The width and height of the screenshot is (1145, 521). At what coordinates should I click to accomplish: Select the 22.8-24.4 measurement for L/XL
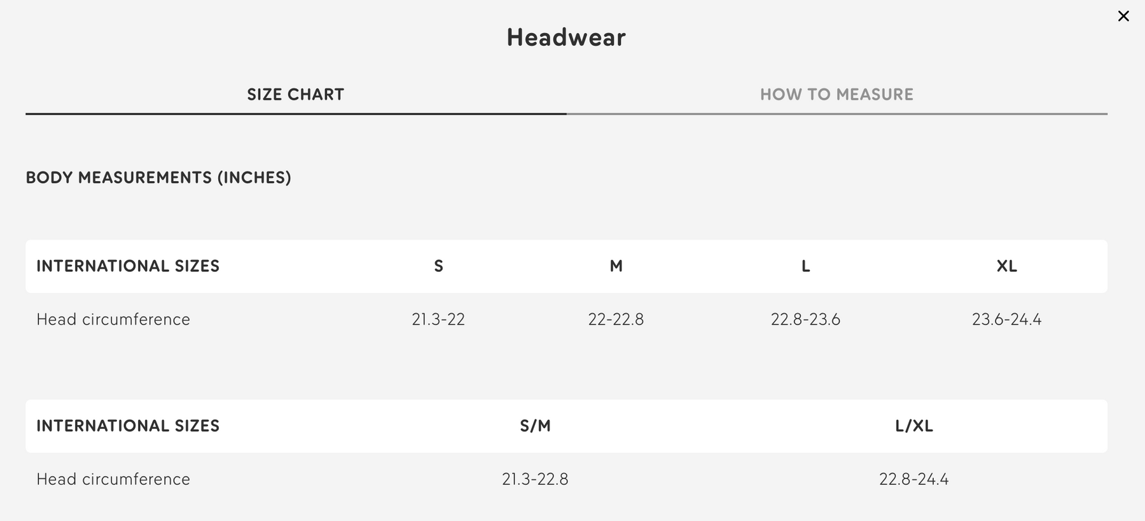pyautogui.click(x=913, y=479)
